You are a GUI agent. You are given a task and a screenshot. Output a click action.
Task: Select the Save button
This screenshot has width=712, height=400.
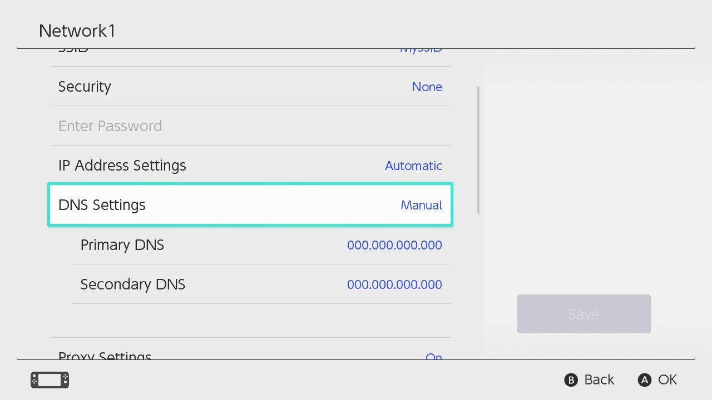(x=584, y=313)
